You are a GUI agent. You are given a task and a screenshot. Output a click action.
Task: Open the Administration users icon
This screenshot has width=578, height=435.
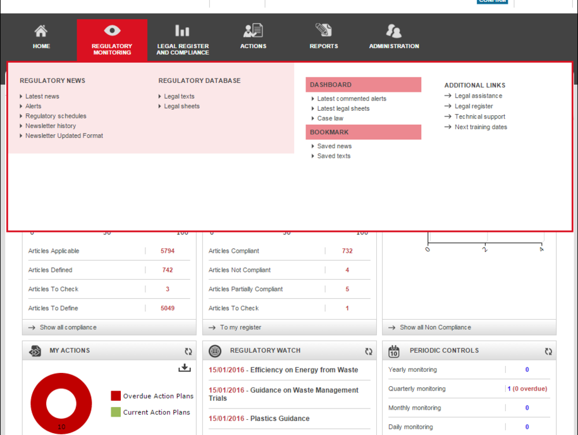[x=393, y=30]
